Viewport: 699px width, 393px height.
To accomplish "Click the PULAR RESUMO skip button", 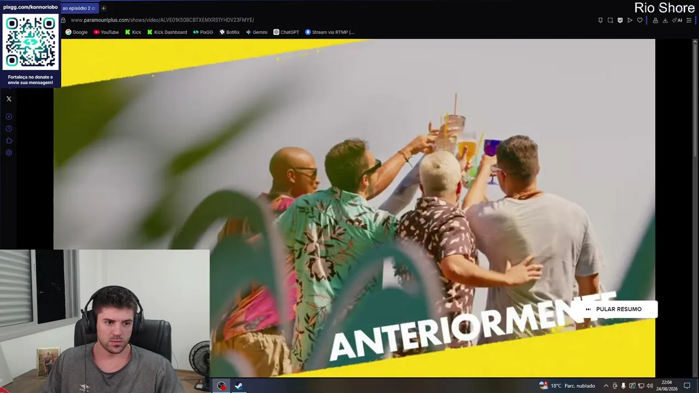I will click(614, 309).
